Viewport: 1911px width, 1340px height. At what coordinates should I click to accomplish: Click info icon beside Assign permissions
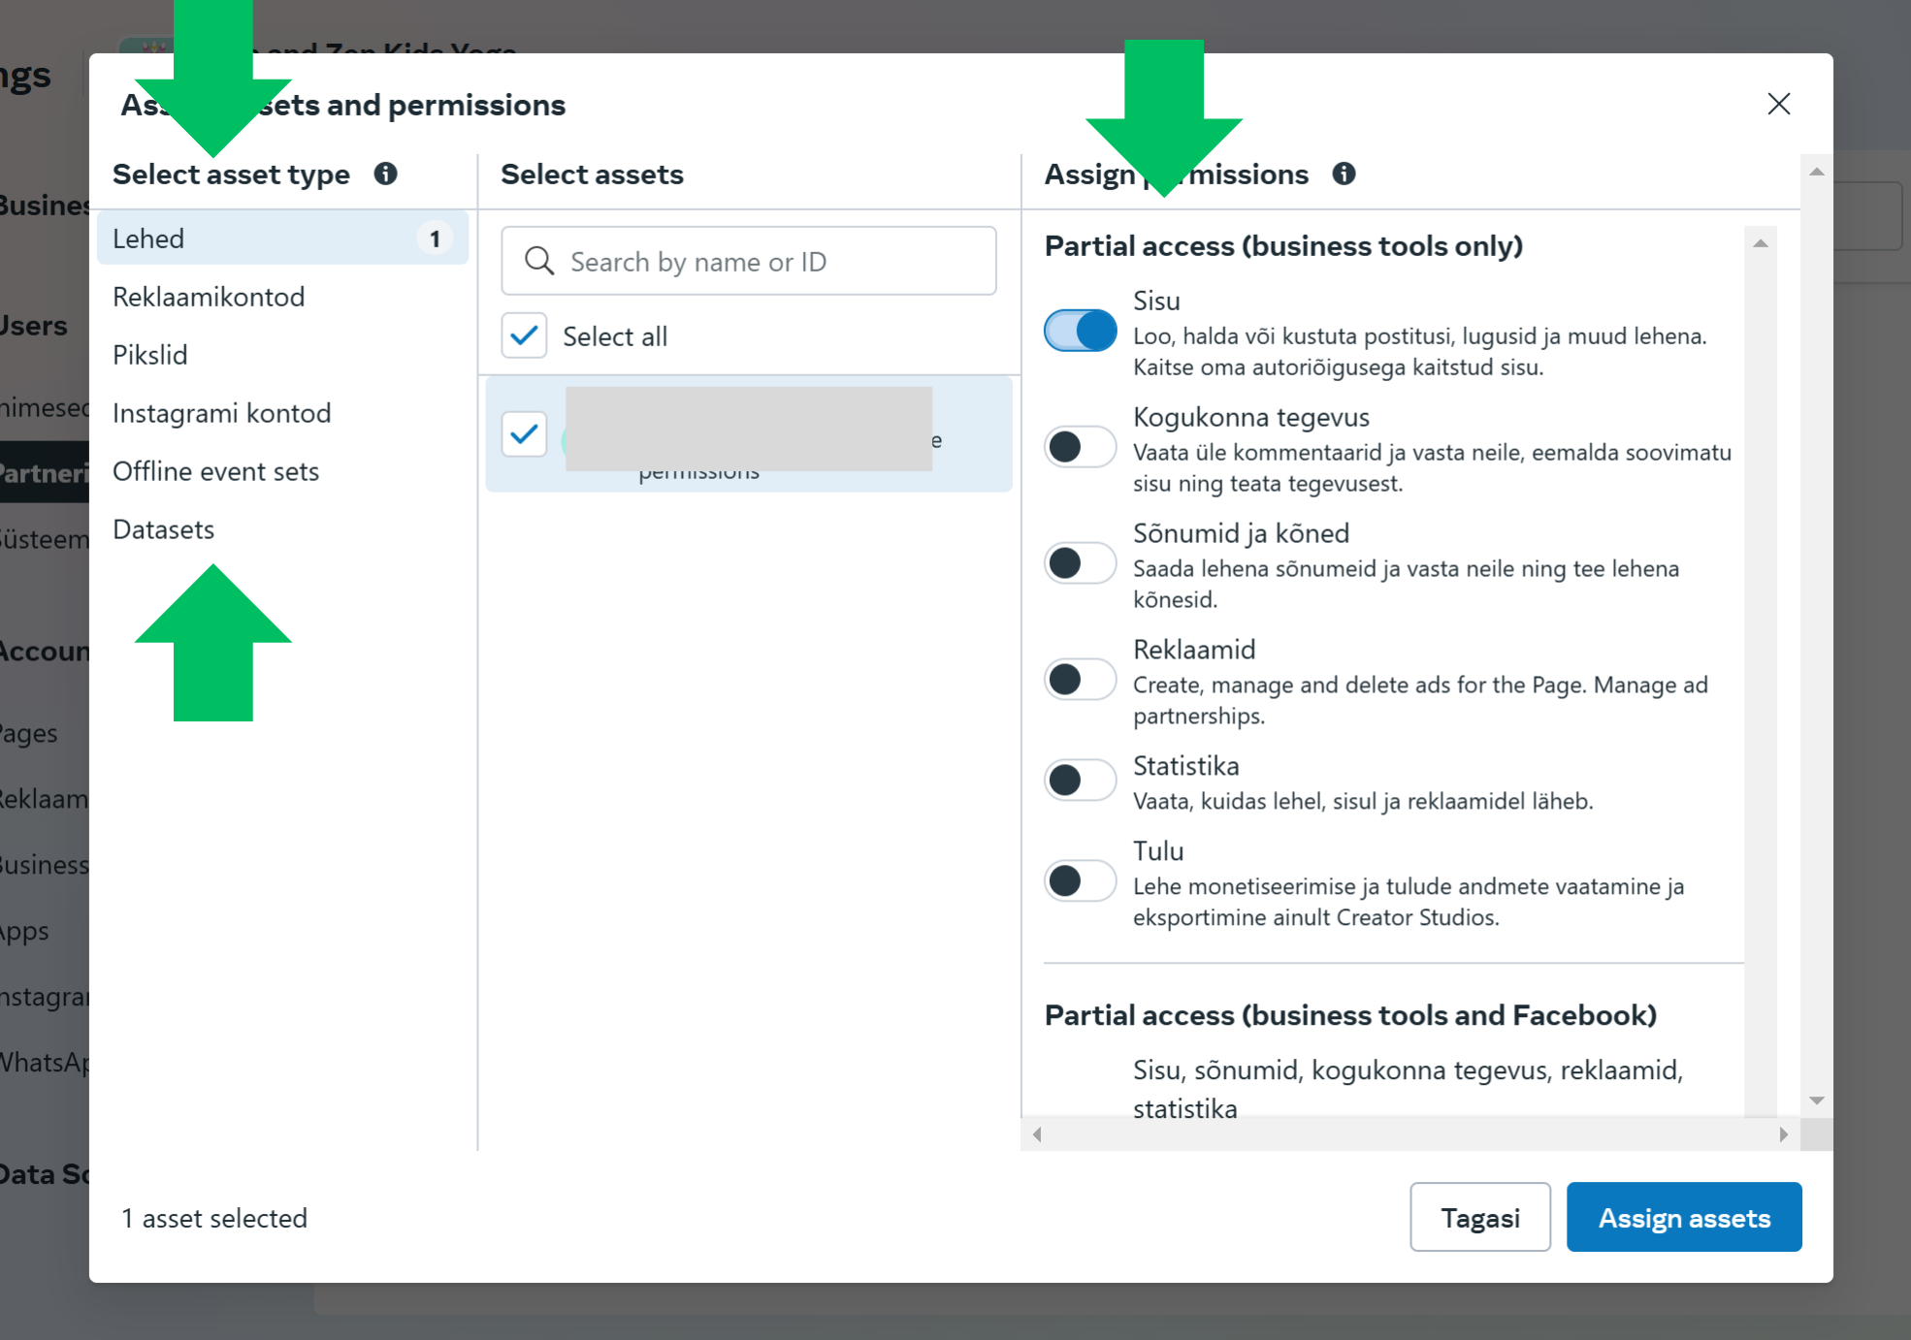[x=1344, y=174]
